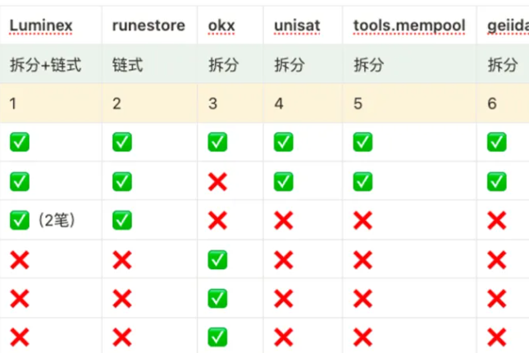Select the 链式 cell under runestore

coord(127,65)
